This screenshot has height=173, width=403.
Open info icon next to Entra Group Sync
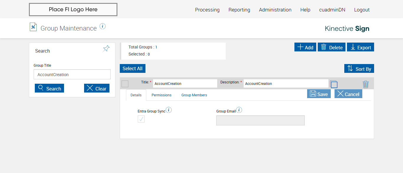click(169, 110)
